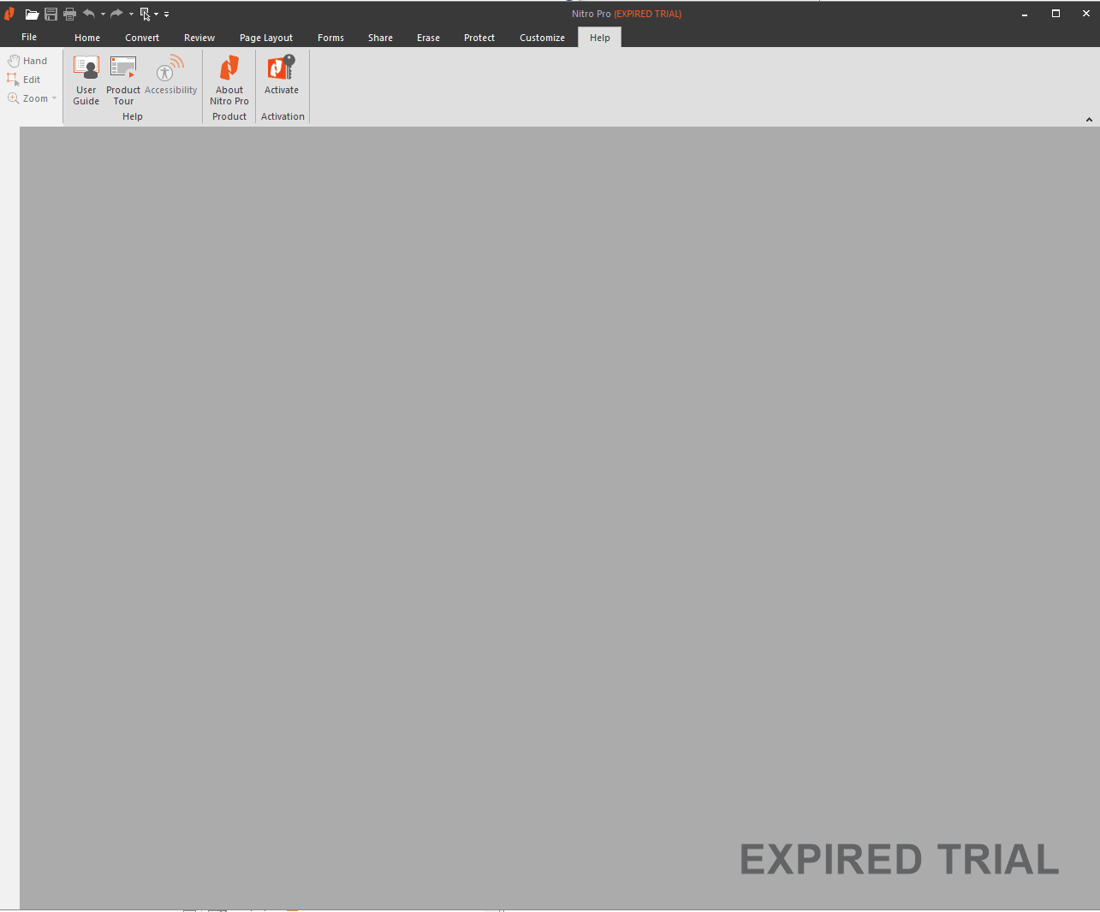This screenshot has height=912, width=1100.
Task: Open Customize Quick Access Toolbar dropdown
Action: coord(166,15)
